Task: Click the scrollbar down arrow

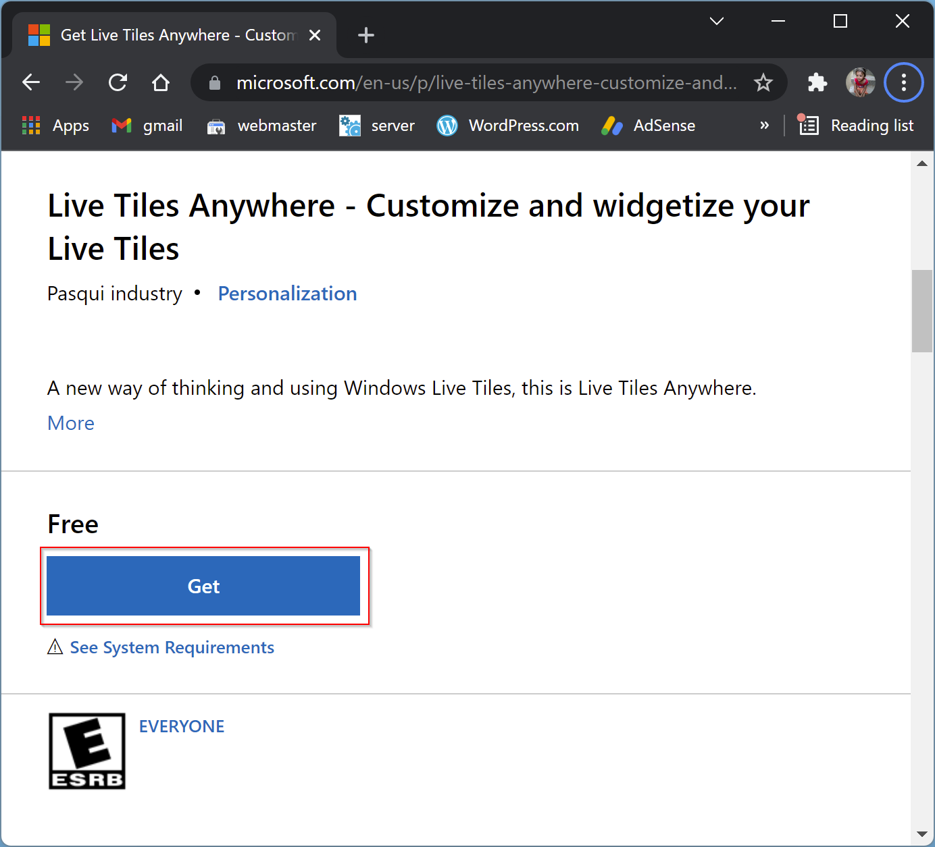Action: click(922, 834)
